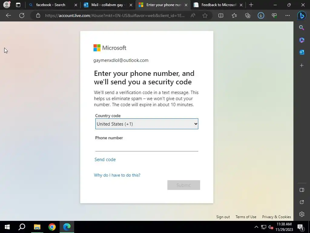Toggle sidebar visibility at bottom
The image size is (310, 233).
click(302, 190)
